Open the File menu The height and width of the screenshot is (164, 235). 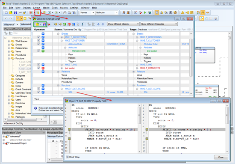pos(5,8)
